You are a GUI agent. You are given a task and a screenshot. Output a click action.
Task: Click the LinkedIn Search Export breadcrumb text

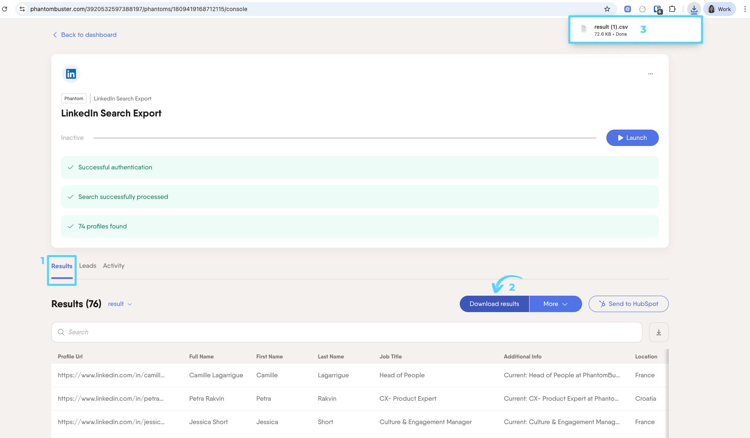(x=123, y=98)
